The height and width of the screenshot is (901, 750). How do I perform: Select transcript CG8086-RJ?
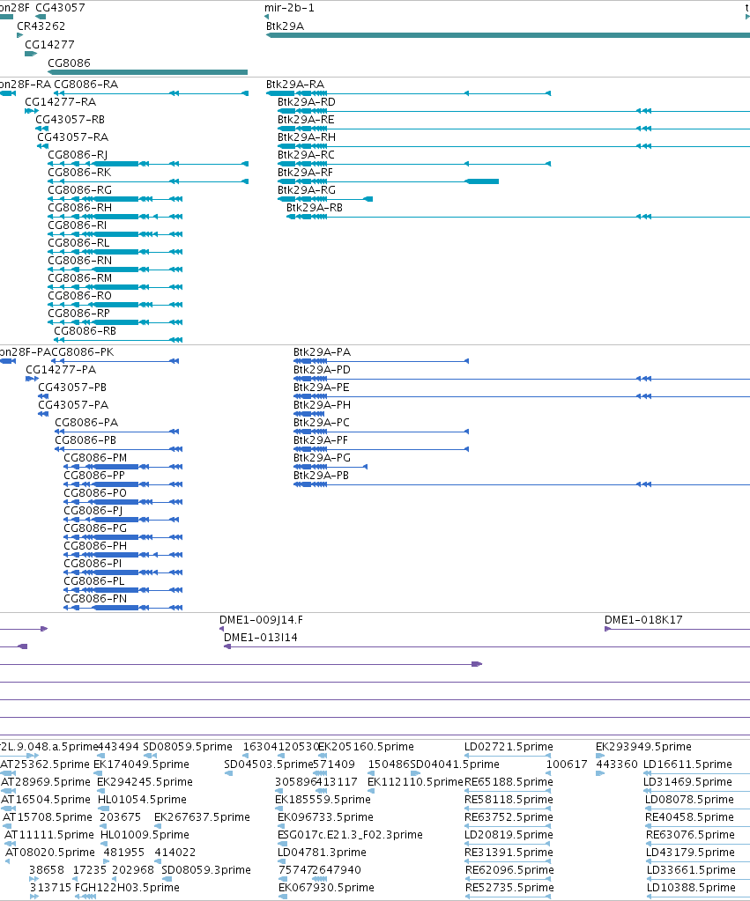pyautogui.click(x=78, y=155)
